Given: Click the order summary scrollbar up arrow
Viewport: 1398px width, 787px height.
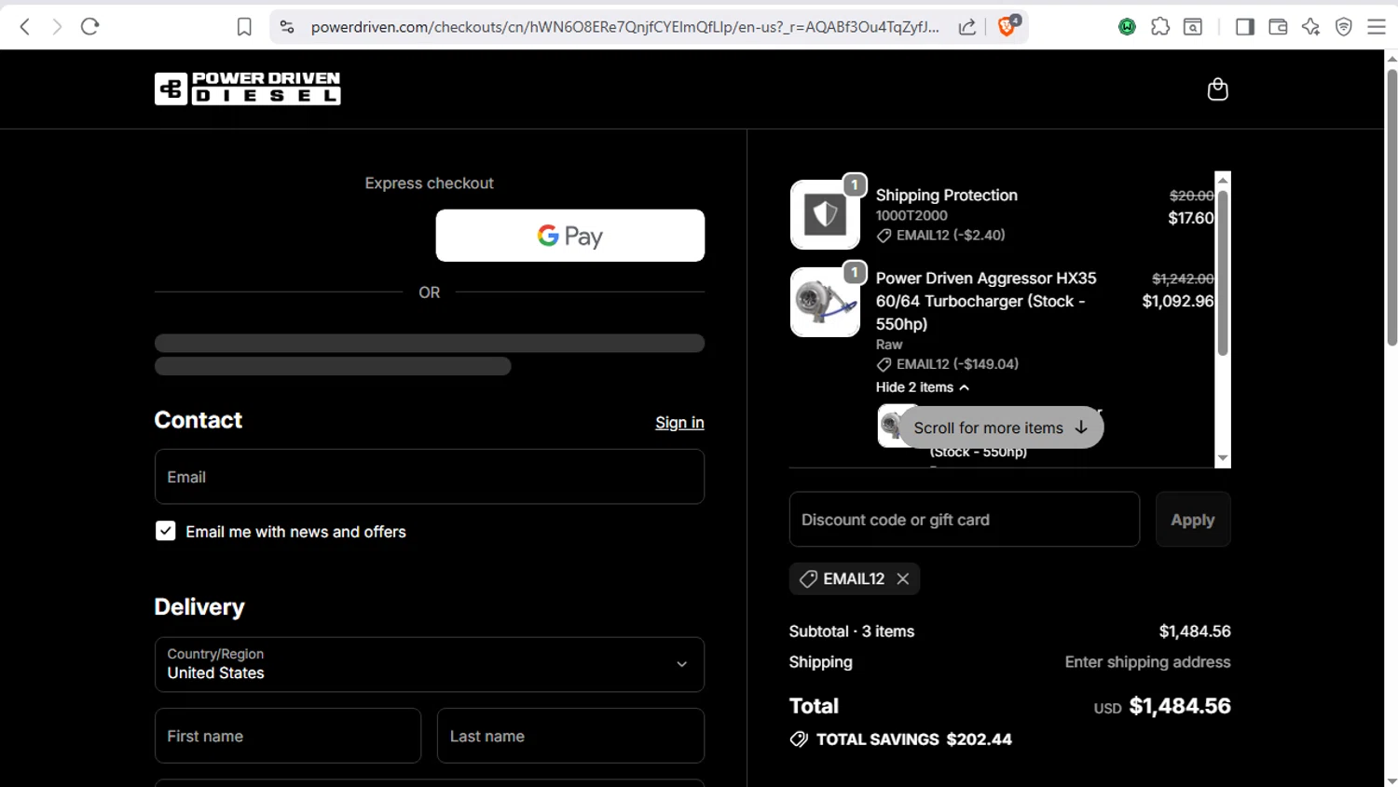Looking at the screenshot, I should point(1223,180).
